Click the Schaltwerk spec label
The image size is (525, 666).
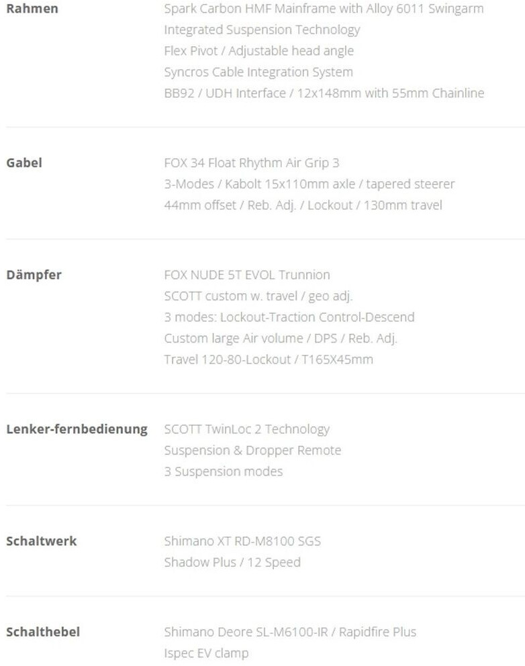click(42, 541)
